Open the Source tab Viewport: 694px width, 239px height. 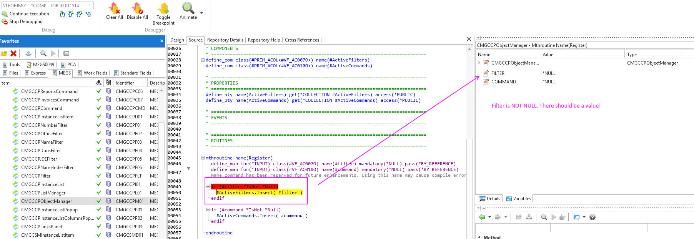tap(196, 40)
